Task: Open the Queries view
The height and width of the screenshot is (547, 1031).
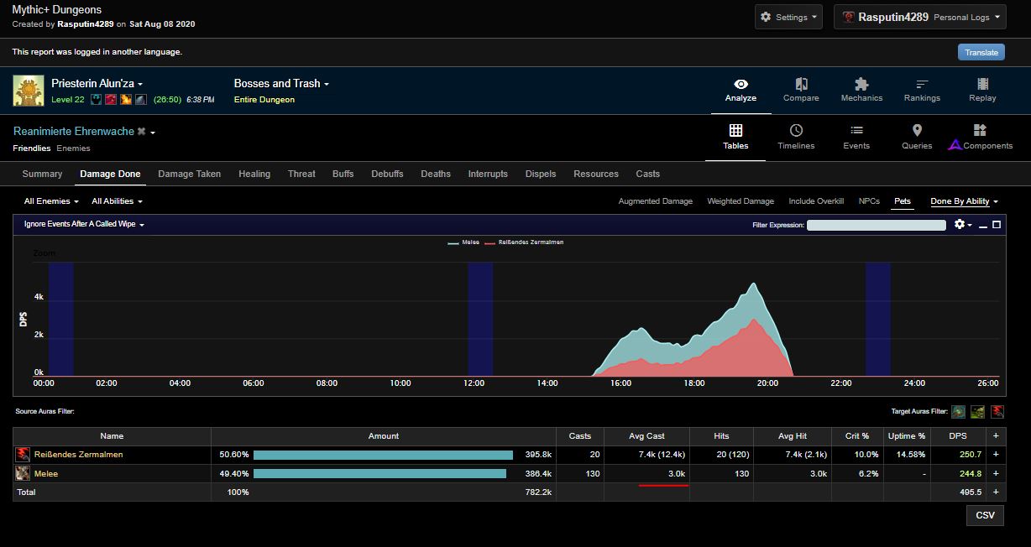Action: click(x=917, y=138)
